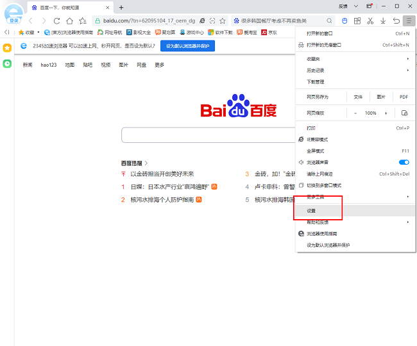The height and width of the screenshot is (346, 417).
Task: Select 清除上网痕迹 menu entry
Action: [x=355, y=174]
